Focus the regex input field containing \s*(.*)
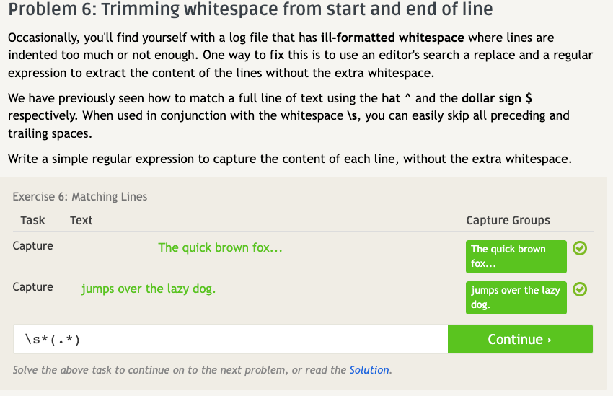The image size is (613, 396). click(230, 339)
